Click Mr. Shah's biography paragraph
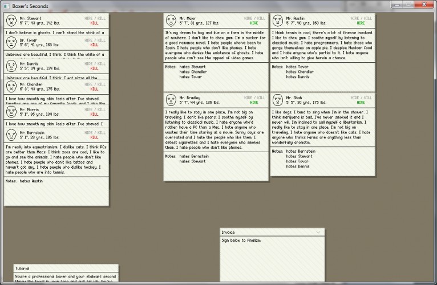The width and height of the screenshot is (437, 285). (x=322, y=127)
